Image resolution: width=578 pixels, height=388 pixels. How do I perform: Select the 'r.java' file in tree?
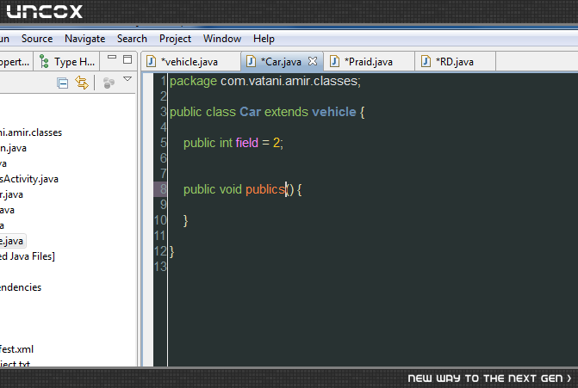(11, 194)
